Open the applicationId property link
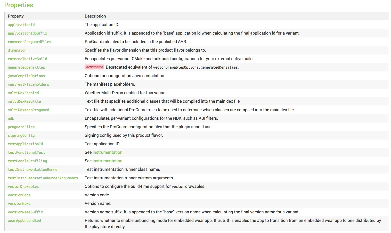 21,25
